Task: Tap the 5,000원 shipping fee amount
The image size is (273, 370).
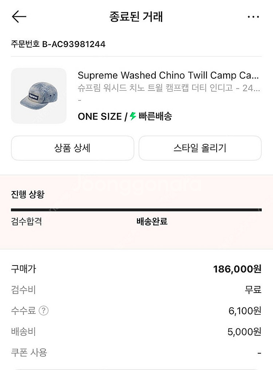Action: [x=244, y=332]
